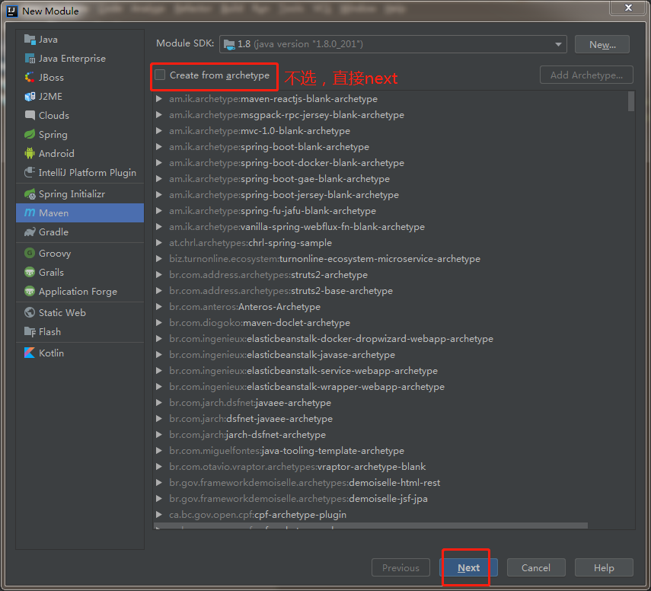Click the Kotlin K icon

coord(30,353)
